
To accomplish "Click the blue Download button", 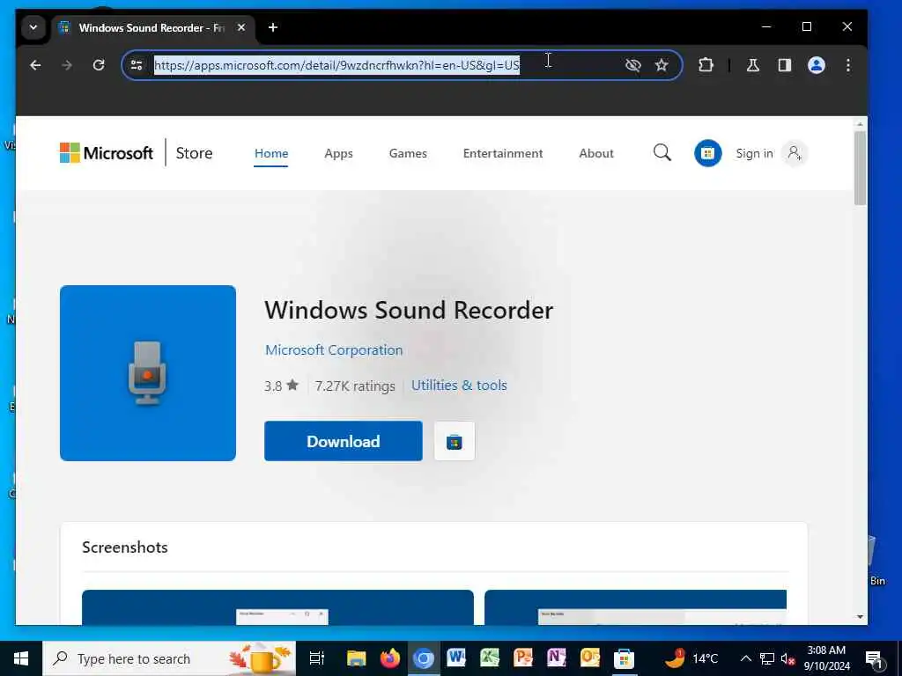I will pyautogui.click(x=344, y=441).
